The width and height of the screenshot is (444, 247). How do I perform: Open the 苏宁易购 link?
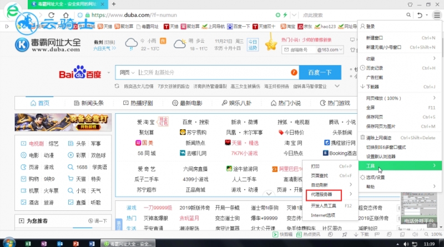click(193, 132)
